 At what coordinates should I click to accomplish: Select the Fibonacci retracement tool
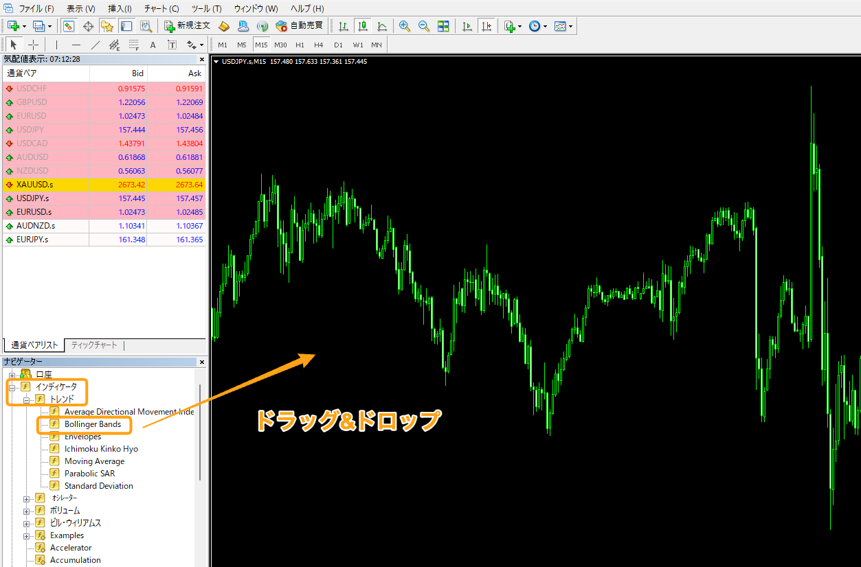click(x=134, y=45)
